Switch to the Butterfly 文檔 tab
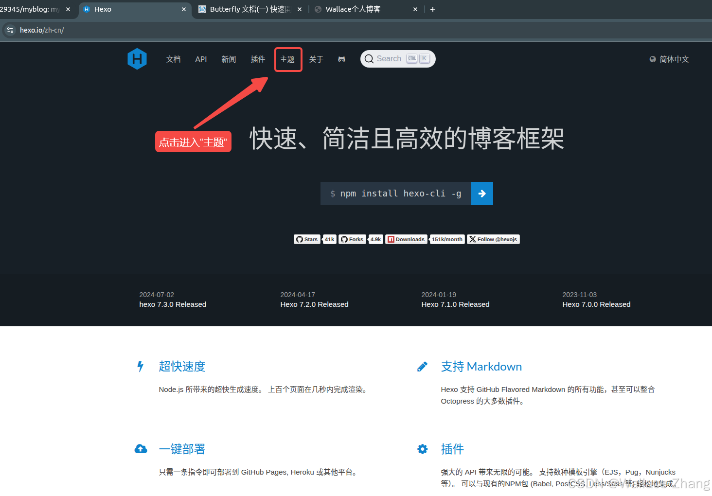Viewport: 712px width, 496px height. tap(250, 9)
